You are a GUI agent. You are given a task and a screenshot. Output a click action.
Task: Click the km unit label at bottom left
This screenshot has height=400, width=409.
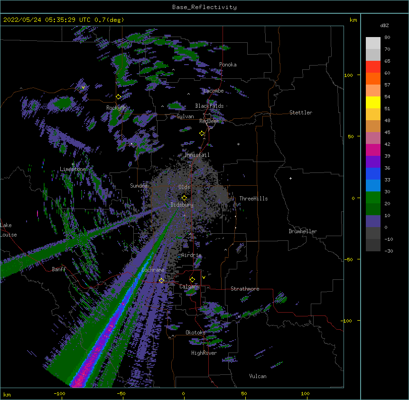7,394
